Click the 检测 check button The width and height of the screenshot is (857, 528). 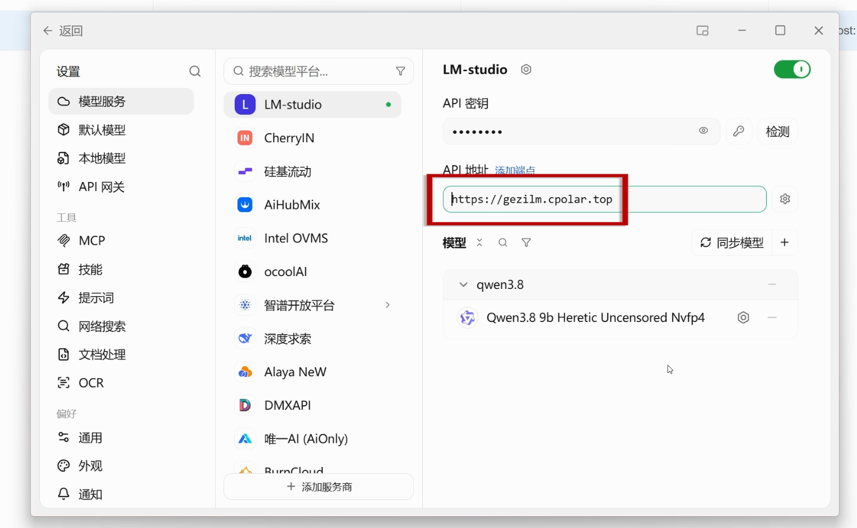[x=777, y=132]
